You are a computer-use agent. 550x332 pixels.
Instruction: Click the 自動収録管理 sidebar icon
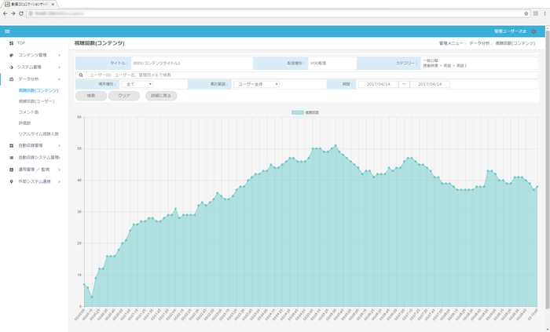(x=10, y=145)
